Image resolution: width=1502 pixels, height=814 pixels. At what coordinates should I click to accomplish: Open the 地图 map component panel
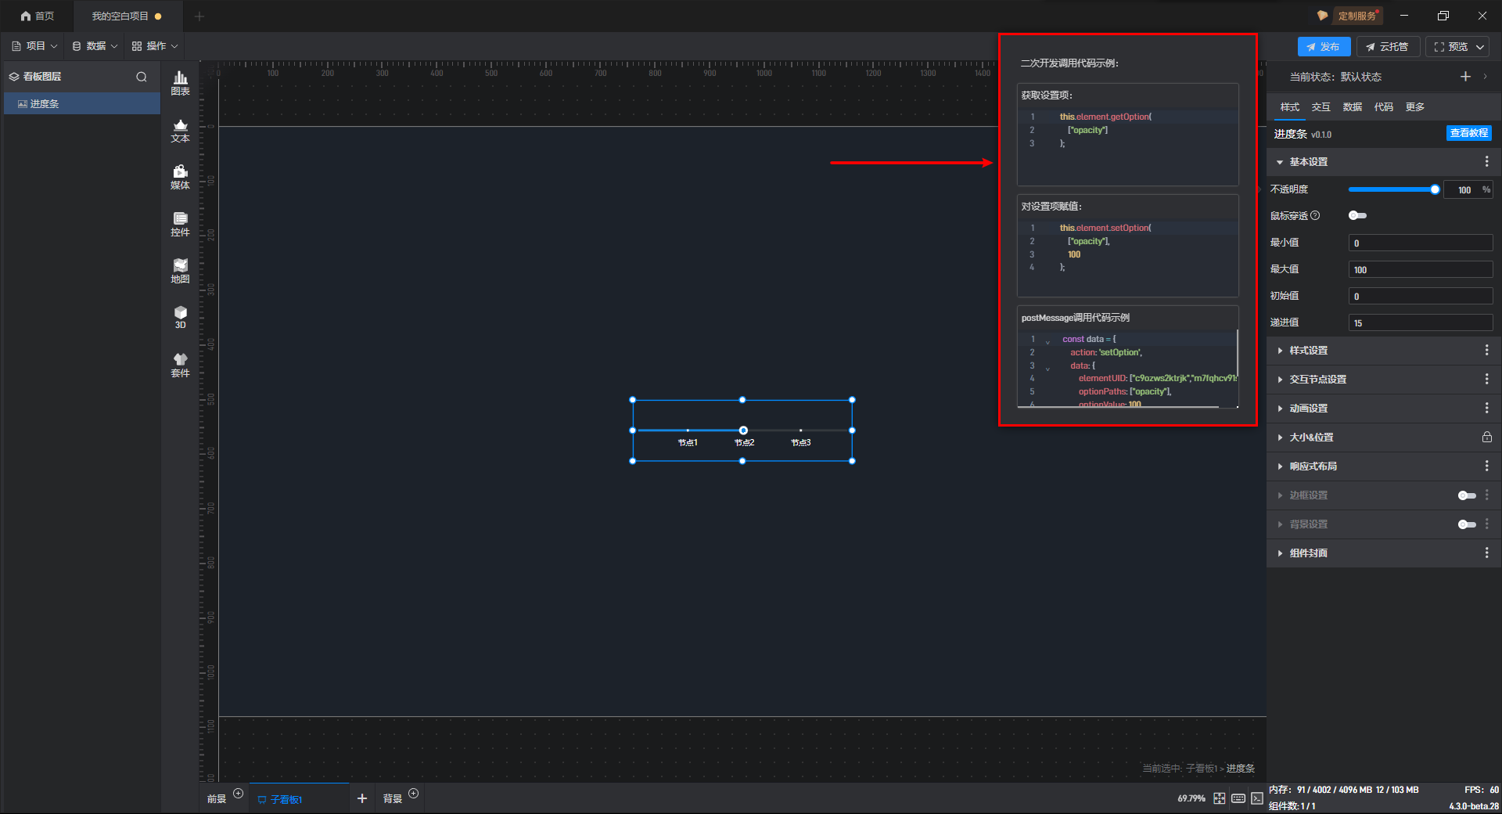point(180,271)
